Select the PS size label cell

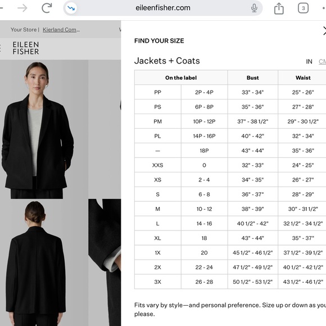[x=157, y=107]
